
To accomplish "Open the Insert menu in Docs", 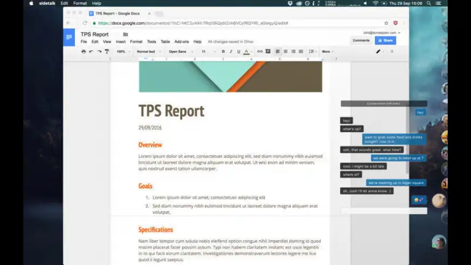I will (120, 42).
